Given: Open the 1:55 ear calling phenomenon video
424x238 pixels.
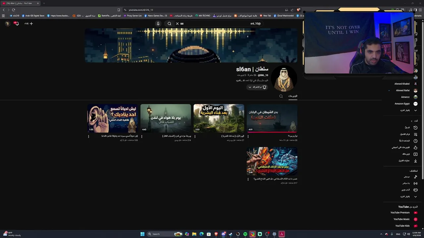Looking at the screenshot, I should pos(113,118).
